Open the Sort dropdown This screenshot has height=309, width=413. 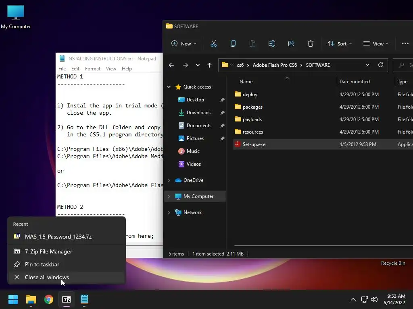(x=340, y=43)
